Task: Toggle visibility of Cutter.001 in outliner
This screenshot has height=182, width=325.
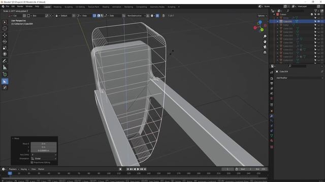Action: [318, 28]
